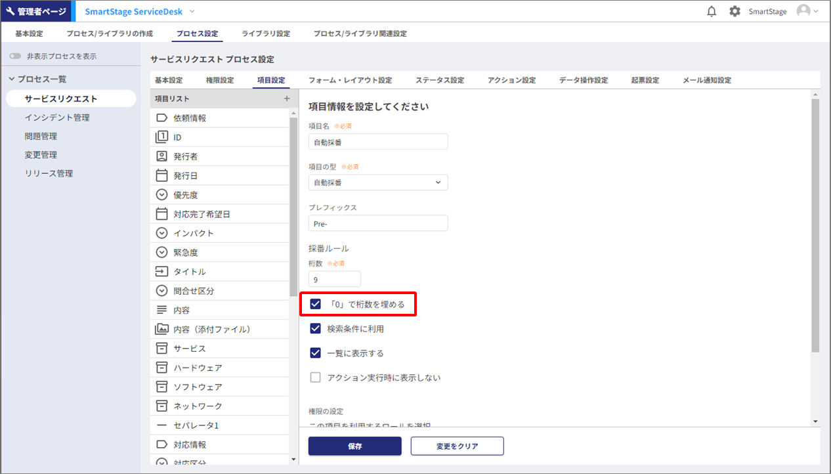Click the notification bell icon
Viewport: 831px width, 474px height.
point(712,11)
